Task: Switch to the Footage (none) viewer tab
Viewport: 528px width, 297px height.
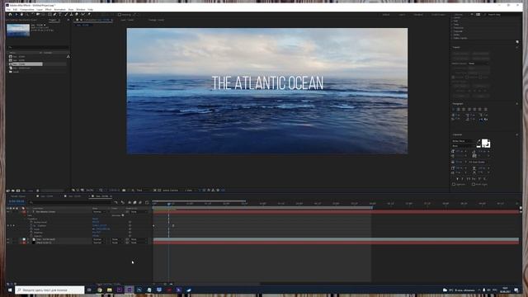Action: click(x=156, y=20)
